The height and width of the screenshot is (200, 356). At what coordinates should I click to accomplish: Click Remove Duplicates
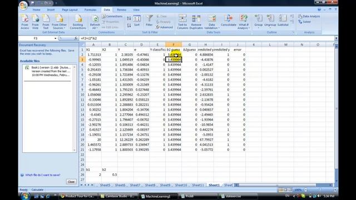coord(196,22)
